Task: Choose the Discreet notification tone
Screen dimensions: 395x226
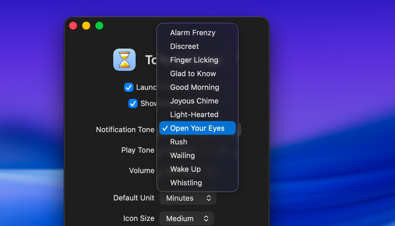Action: [184, 46]
